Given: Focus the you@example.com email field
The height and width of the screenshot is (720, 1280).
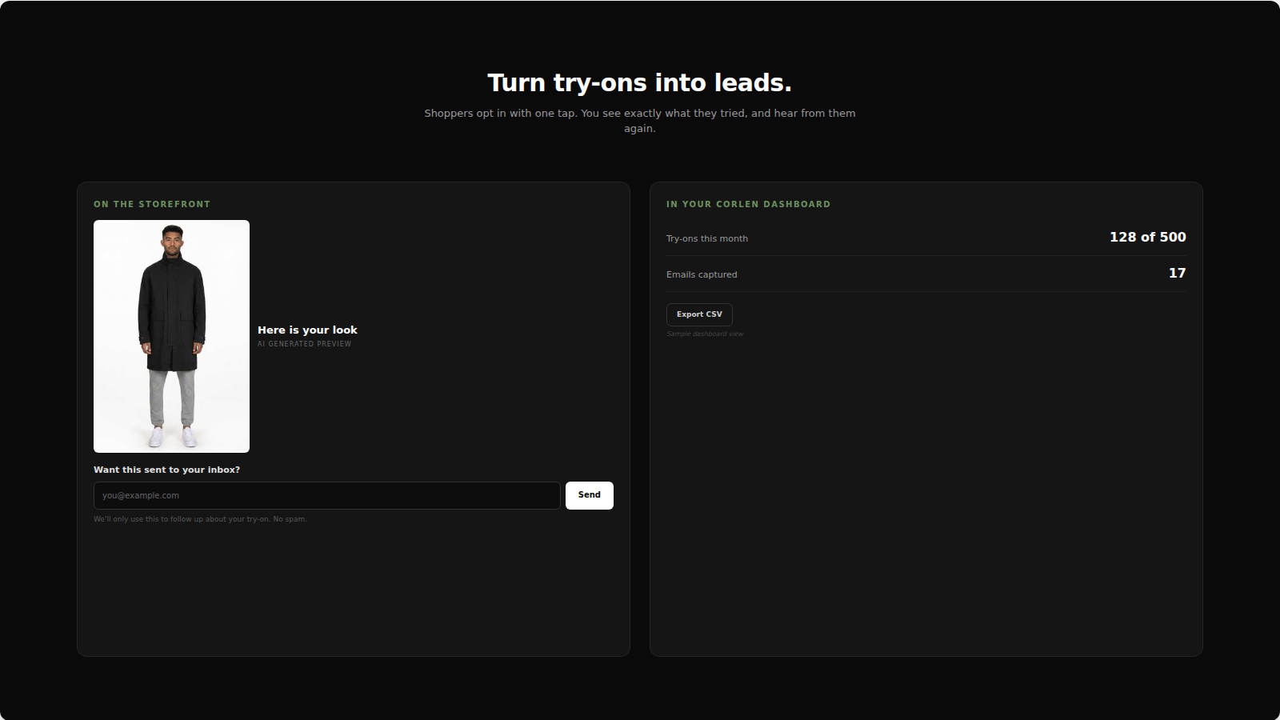Looking at the screenshot, I should (326, 495).
